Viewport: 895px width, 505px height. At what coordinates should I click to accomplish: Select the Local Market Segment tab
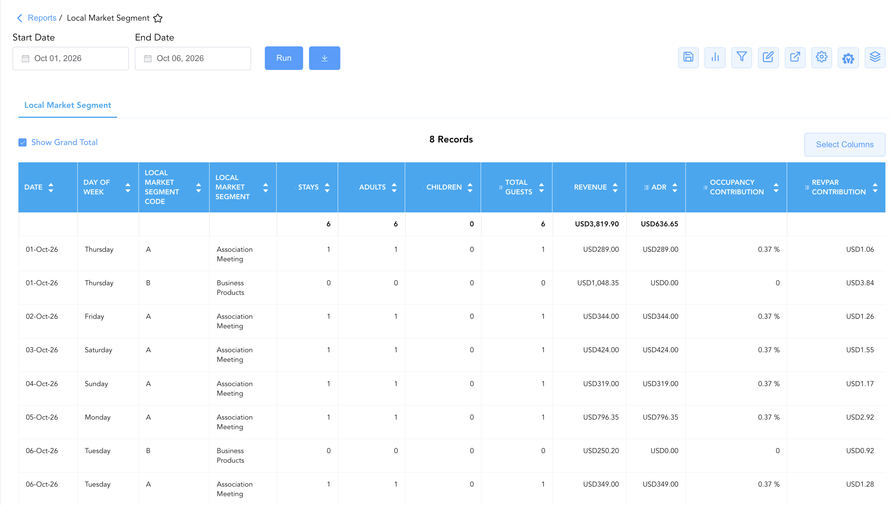click(x=68, y=105)
